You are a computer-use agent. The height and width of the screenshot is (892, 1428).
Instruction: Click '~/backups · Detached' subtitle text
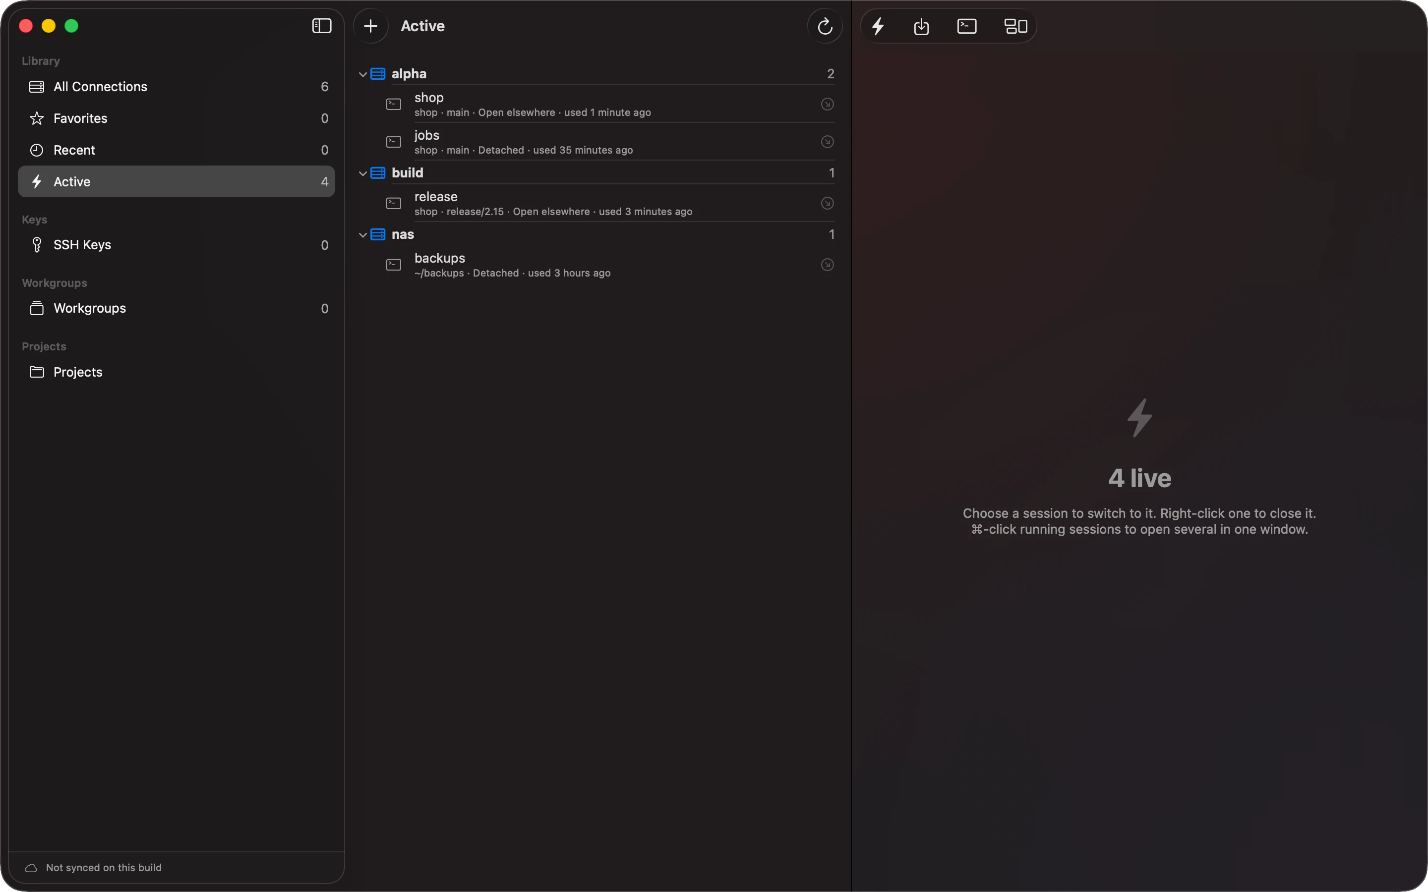pyautogui.click(x=466, y=273)
